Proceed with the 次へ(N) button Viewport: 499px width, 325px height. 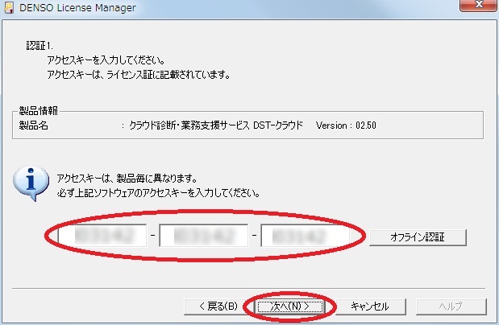(289, 306)
